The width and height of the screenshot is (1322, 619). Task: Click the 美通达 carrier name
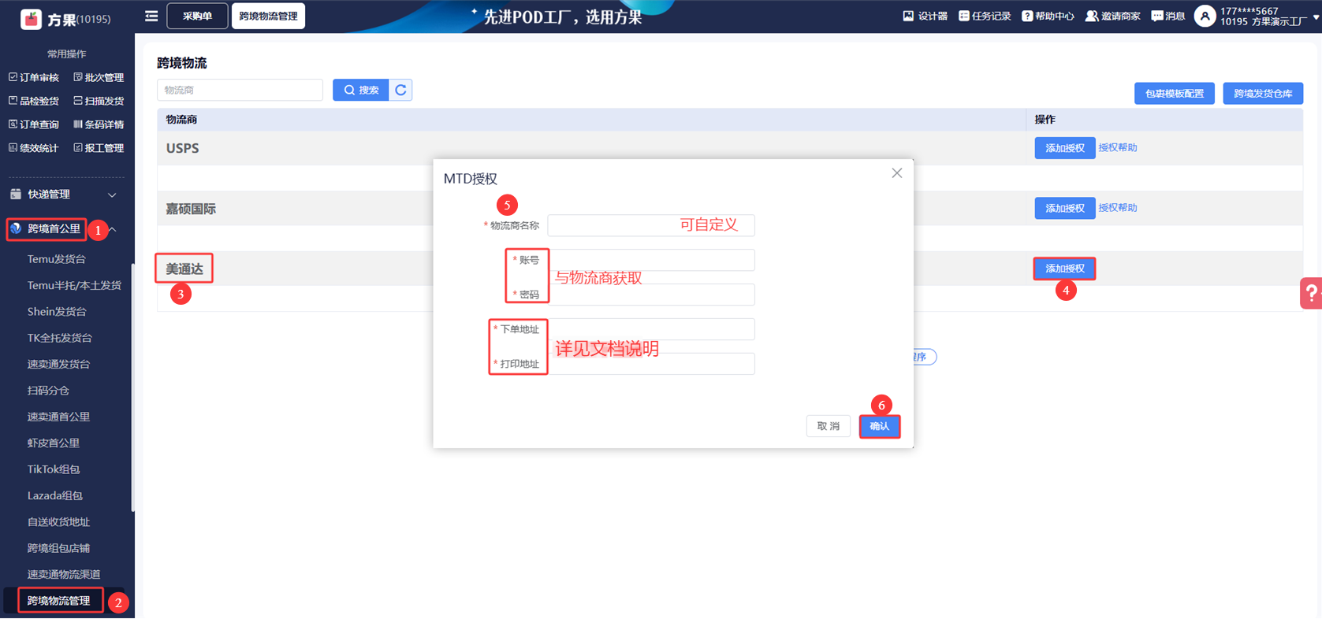tap(184, 269)
